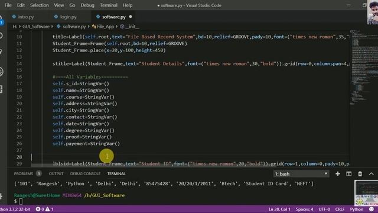
Task: Maximize panel with the chevron-up icon
Action: coord(372,174)
